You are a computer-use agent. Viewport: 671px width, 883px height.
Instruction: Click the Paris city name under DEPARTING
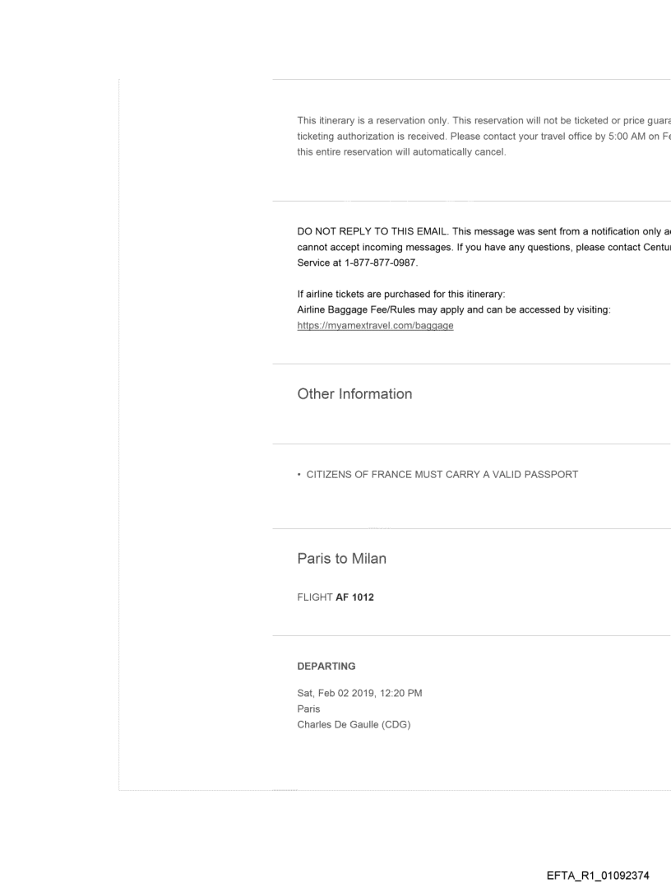click(x=308, y=708)
